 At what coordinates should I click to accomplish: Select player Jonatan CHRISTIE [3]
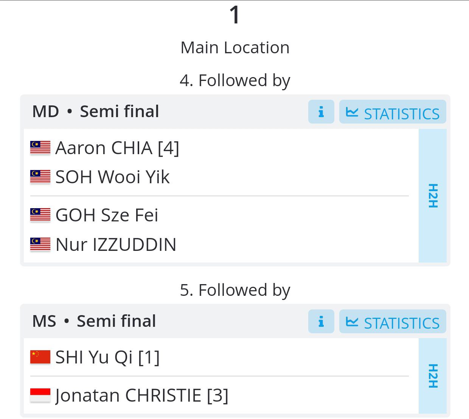tap(142, 396)
